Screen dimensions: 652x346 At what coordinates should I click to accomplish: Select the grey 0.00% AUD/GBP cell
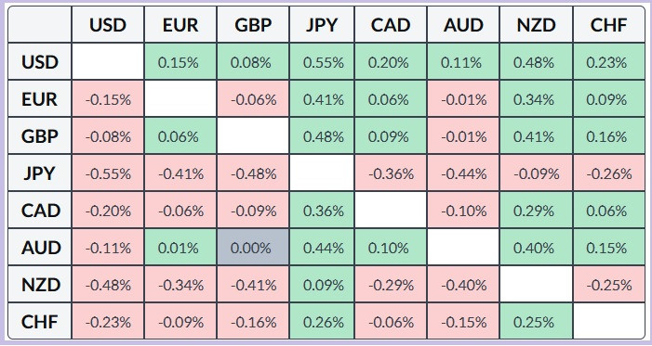[253, 248]
